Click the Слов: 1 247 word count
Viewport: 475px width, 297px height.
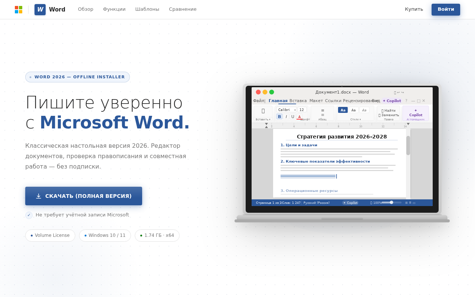[x=291, y=203]
